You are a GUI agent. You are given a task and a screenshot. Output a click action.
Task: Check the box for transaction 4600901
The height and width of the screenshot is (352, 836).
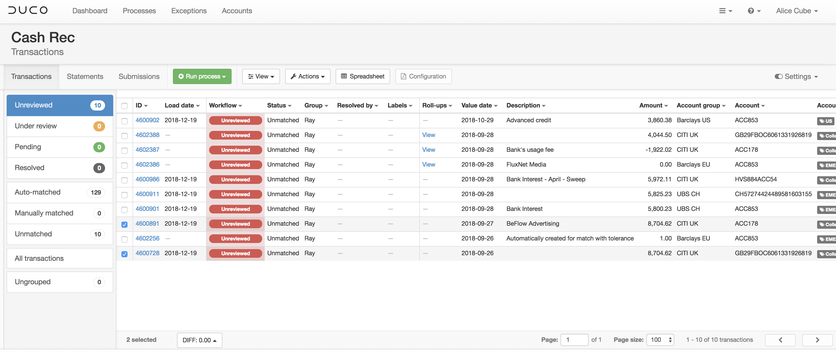[124, 210]
